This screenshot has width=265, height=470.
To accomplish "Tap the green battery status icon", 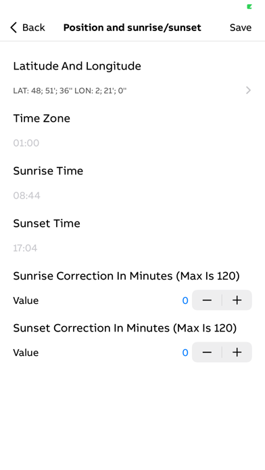I will 249,7.
